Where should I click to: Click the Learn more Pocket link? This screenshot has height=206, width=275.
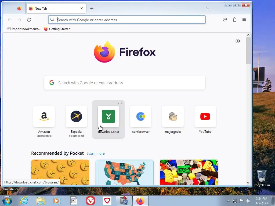tap(96, 153)
